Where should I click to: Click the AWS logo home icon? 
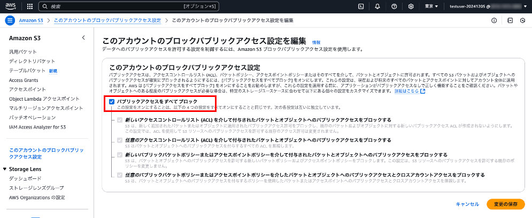pyautogui.click(x=11, y=6)
